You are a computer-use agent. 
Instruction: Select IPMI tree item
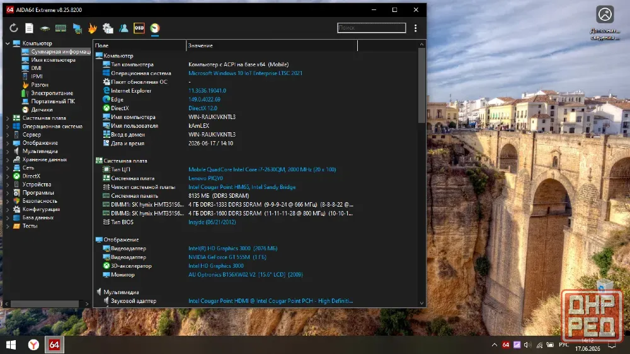[x=37, y=76]
